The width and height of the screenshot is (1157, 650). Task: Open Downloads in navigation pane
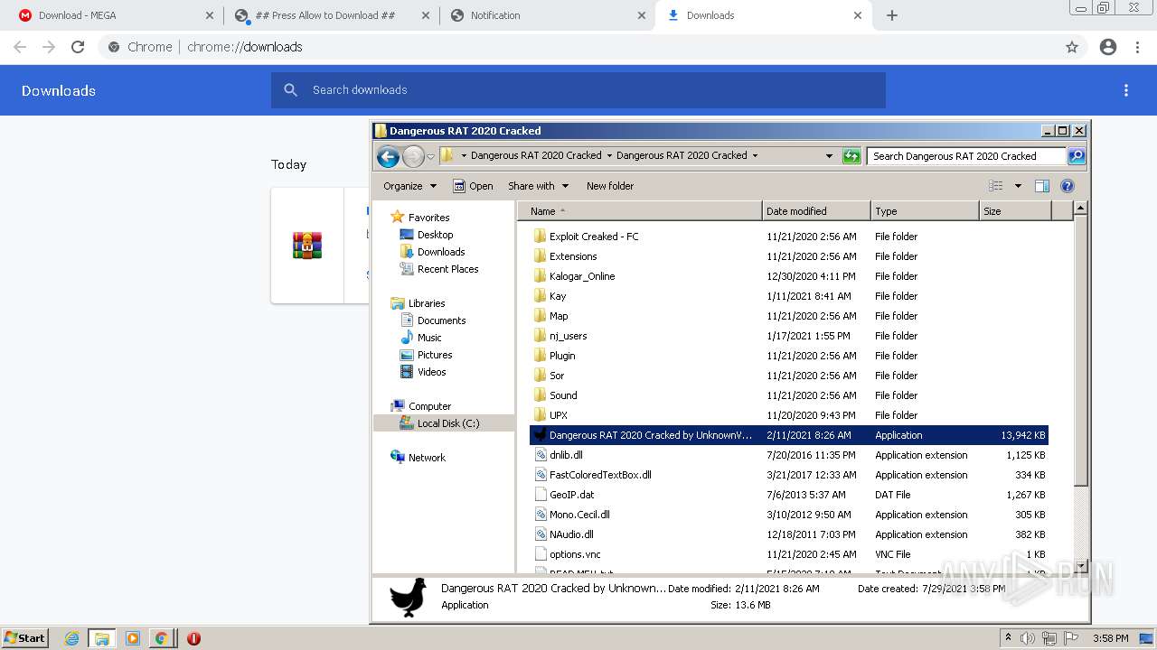tap(433, 252)
